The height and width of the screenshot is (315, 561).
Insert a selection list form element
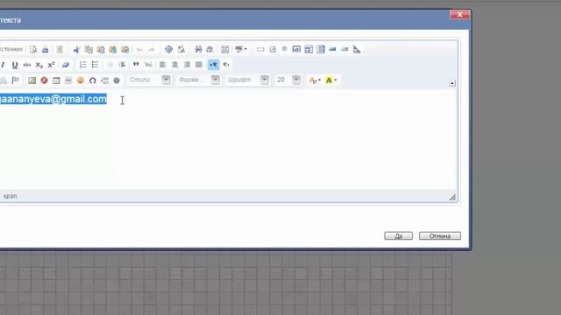321,49
